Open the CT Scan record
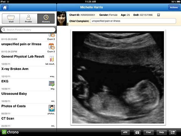The width and height of the screenshot is (181, 136). (28, 122)
